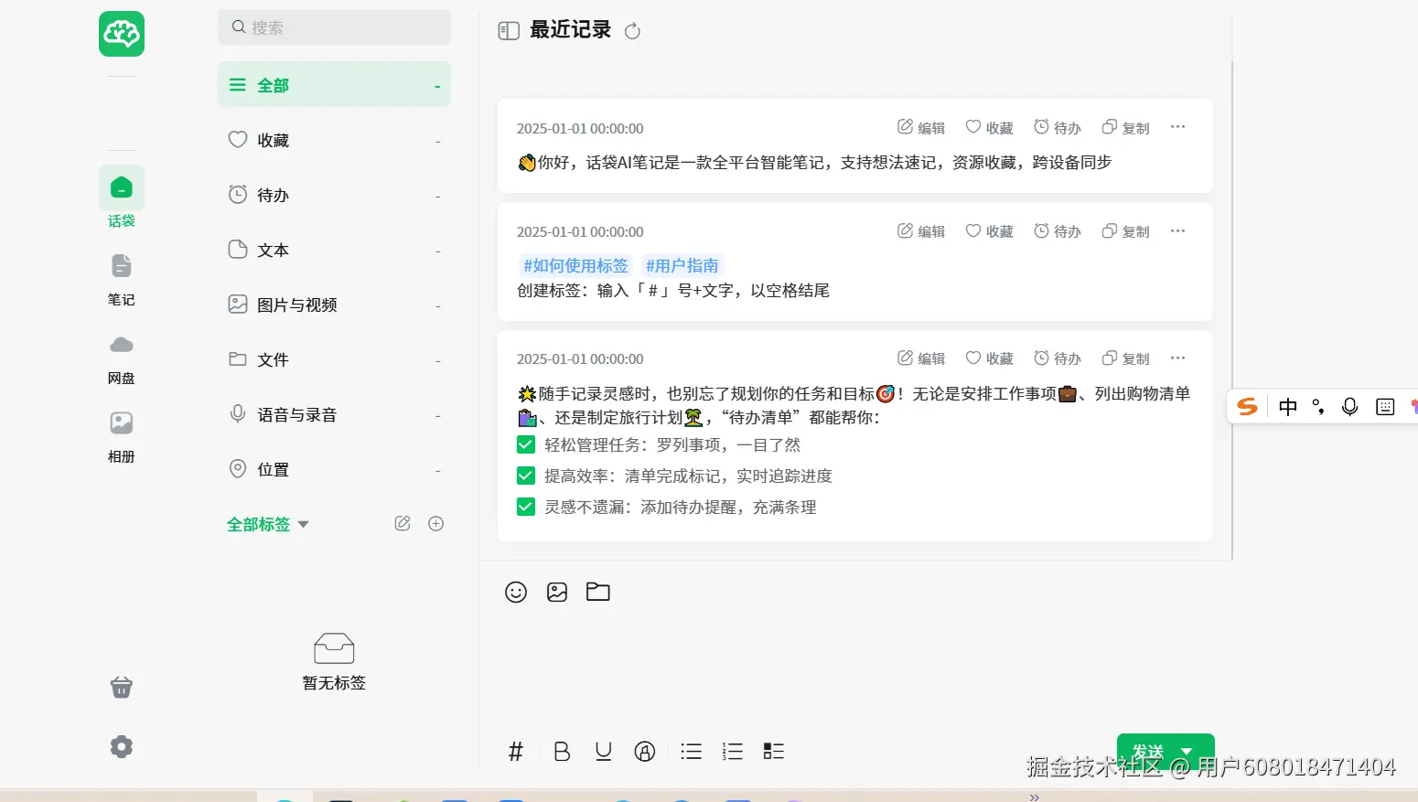This screenshot has height=802, width=1418.
Task: Open the text color tool
Action: (645, 752)
